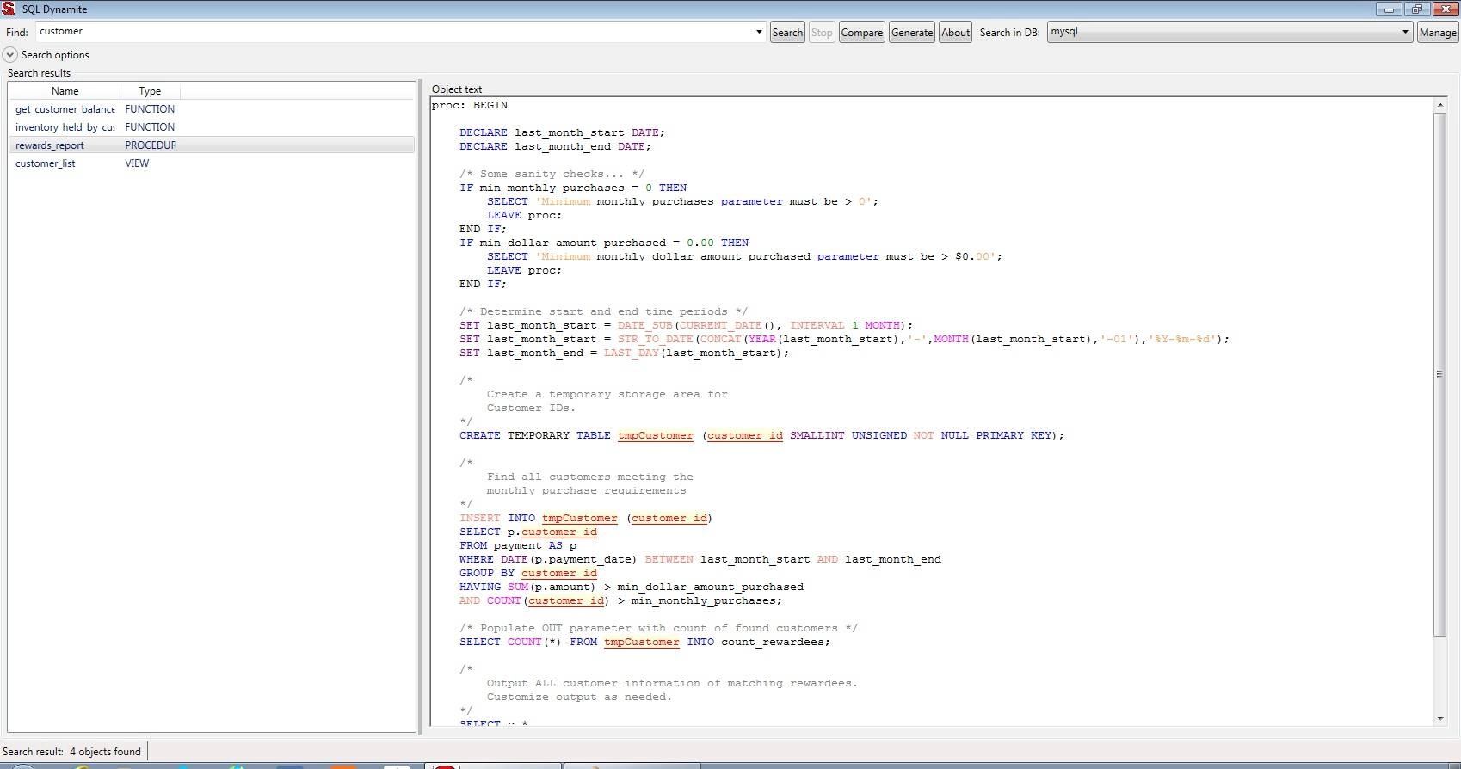The image size is (1461, 769).
Task: Click 'SELECT COUNT(*) FROM tmpCustomer' line
Action: [644, 642]
